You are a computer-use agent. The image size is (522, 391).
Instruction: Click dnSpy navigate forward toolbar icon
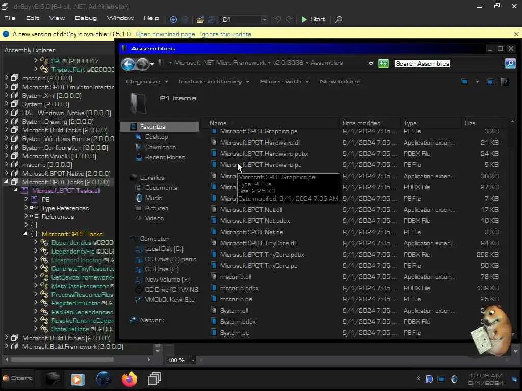tap(185, 20)
